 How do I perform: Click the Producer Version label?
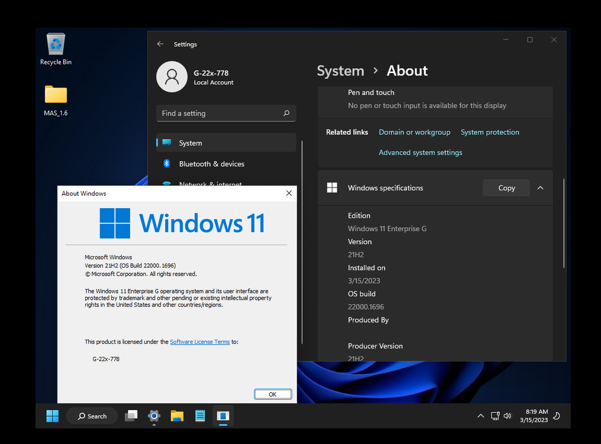pos(375,346)
